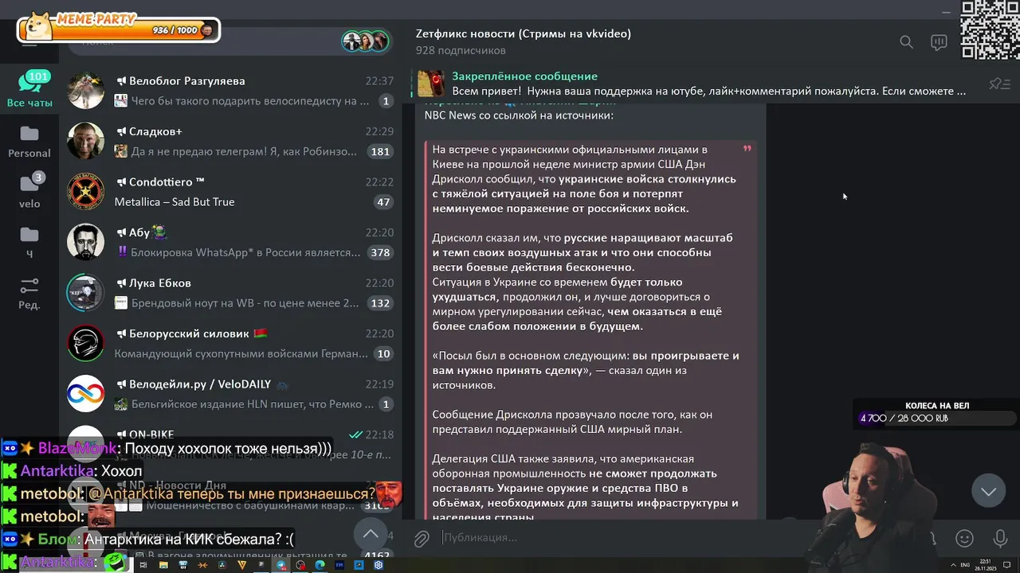The height and width of the screenshot is (573, 1020).
Task: Click paragraph starting Дрисколл сказал им
Action: 583,252
